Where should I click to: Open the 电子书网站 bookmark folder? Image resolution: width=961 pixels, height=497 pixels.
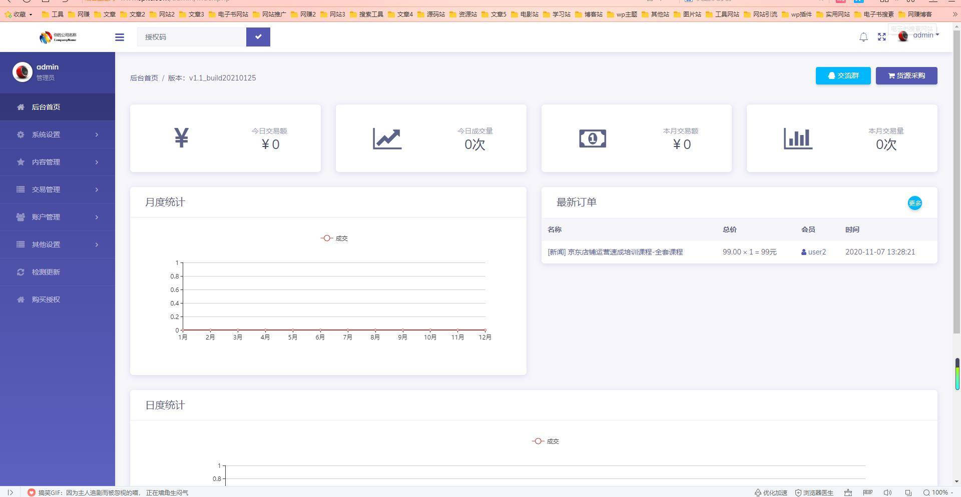tap(228, 14)
